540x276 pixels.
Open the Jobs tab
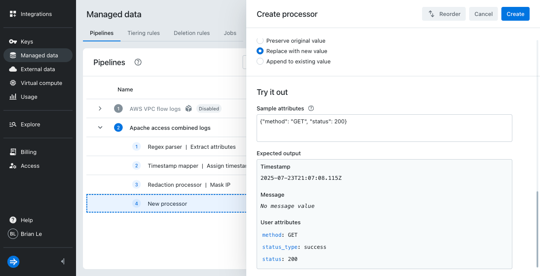coord(230,33)
